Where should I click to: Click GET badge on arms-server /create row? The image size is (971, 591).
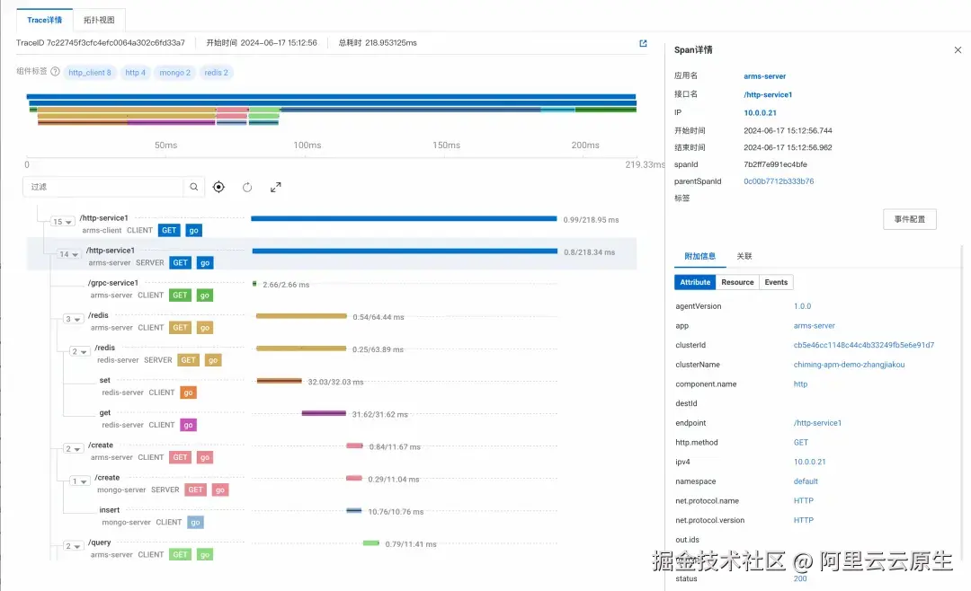point(180,457)
